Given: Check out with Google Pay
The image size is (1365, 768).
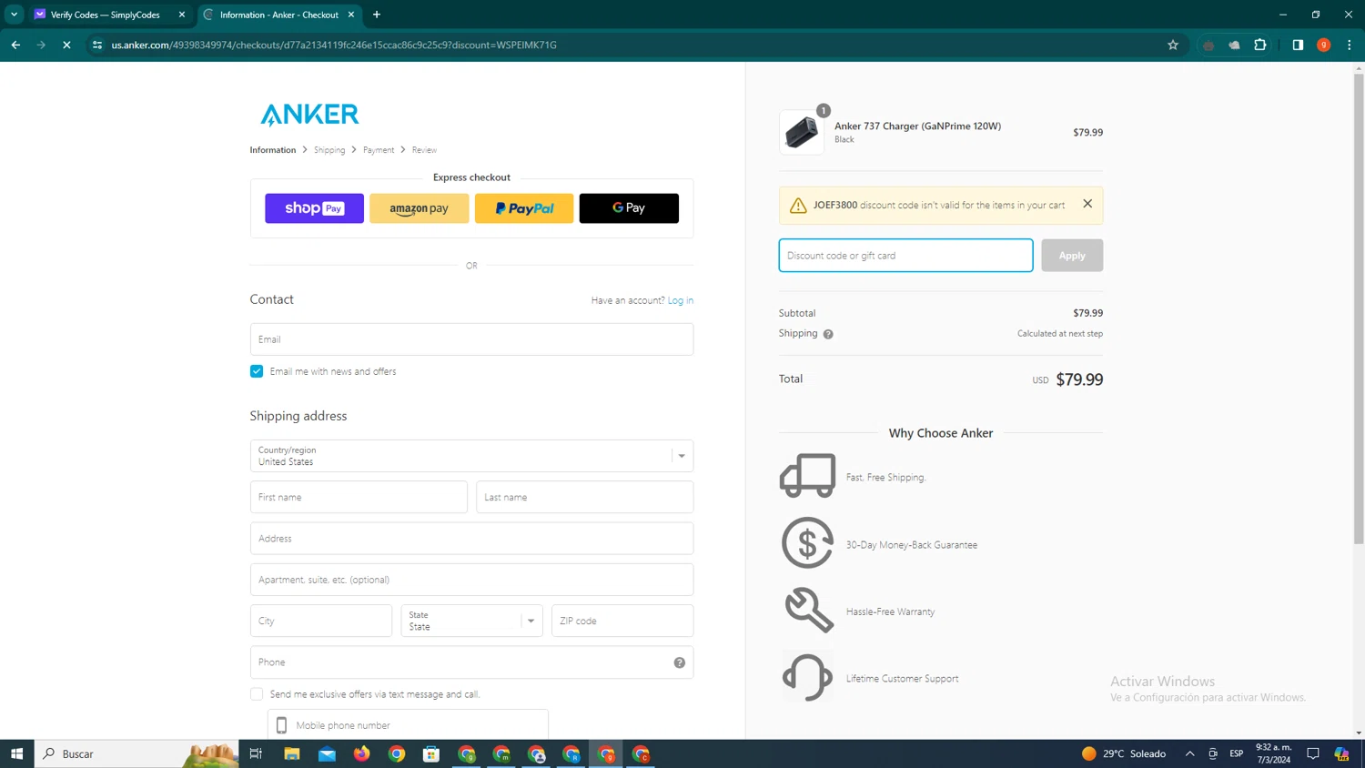Looking at the screenshot, I should point(629,208).
